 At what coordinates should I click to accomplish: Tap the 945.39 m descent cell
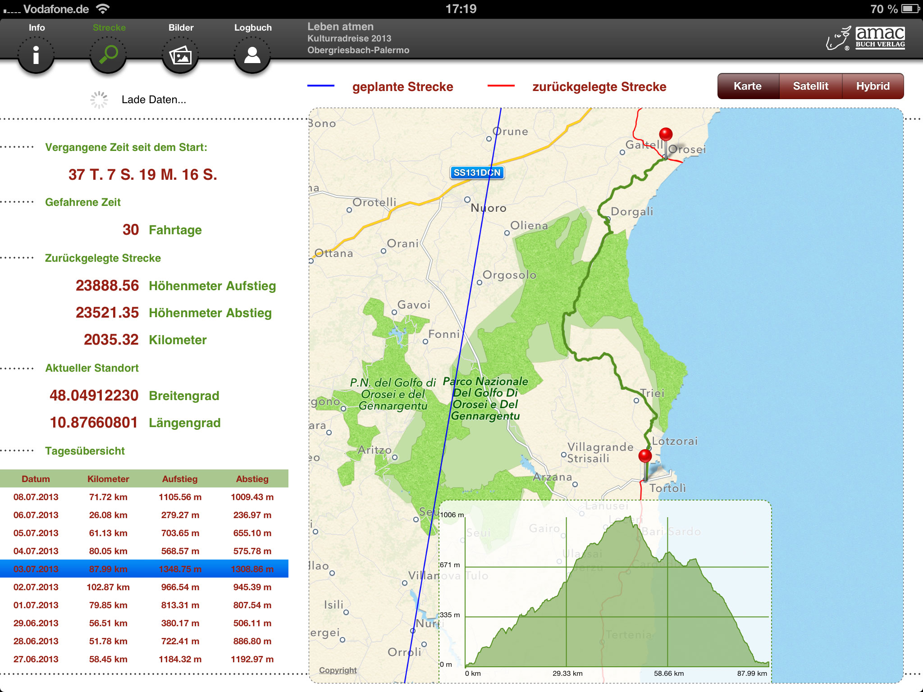tap(252, 587)
